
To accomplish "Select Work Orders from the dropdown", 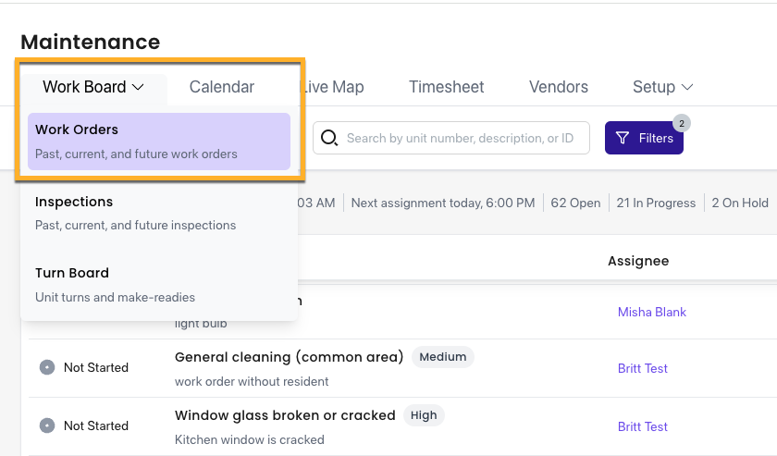I will click(159, 142).
